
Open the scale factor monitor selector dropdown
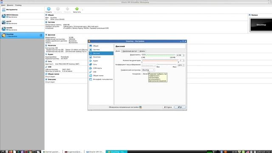pos(148,65)
